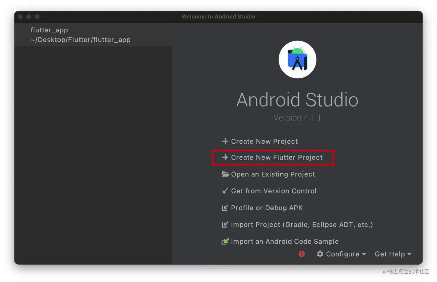Select Profile or Debug APK
This screenshot has height=282, width=437.
tap(267, 208)
